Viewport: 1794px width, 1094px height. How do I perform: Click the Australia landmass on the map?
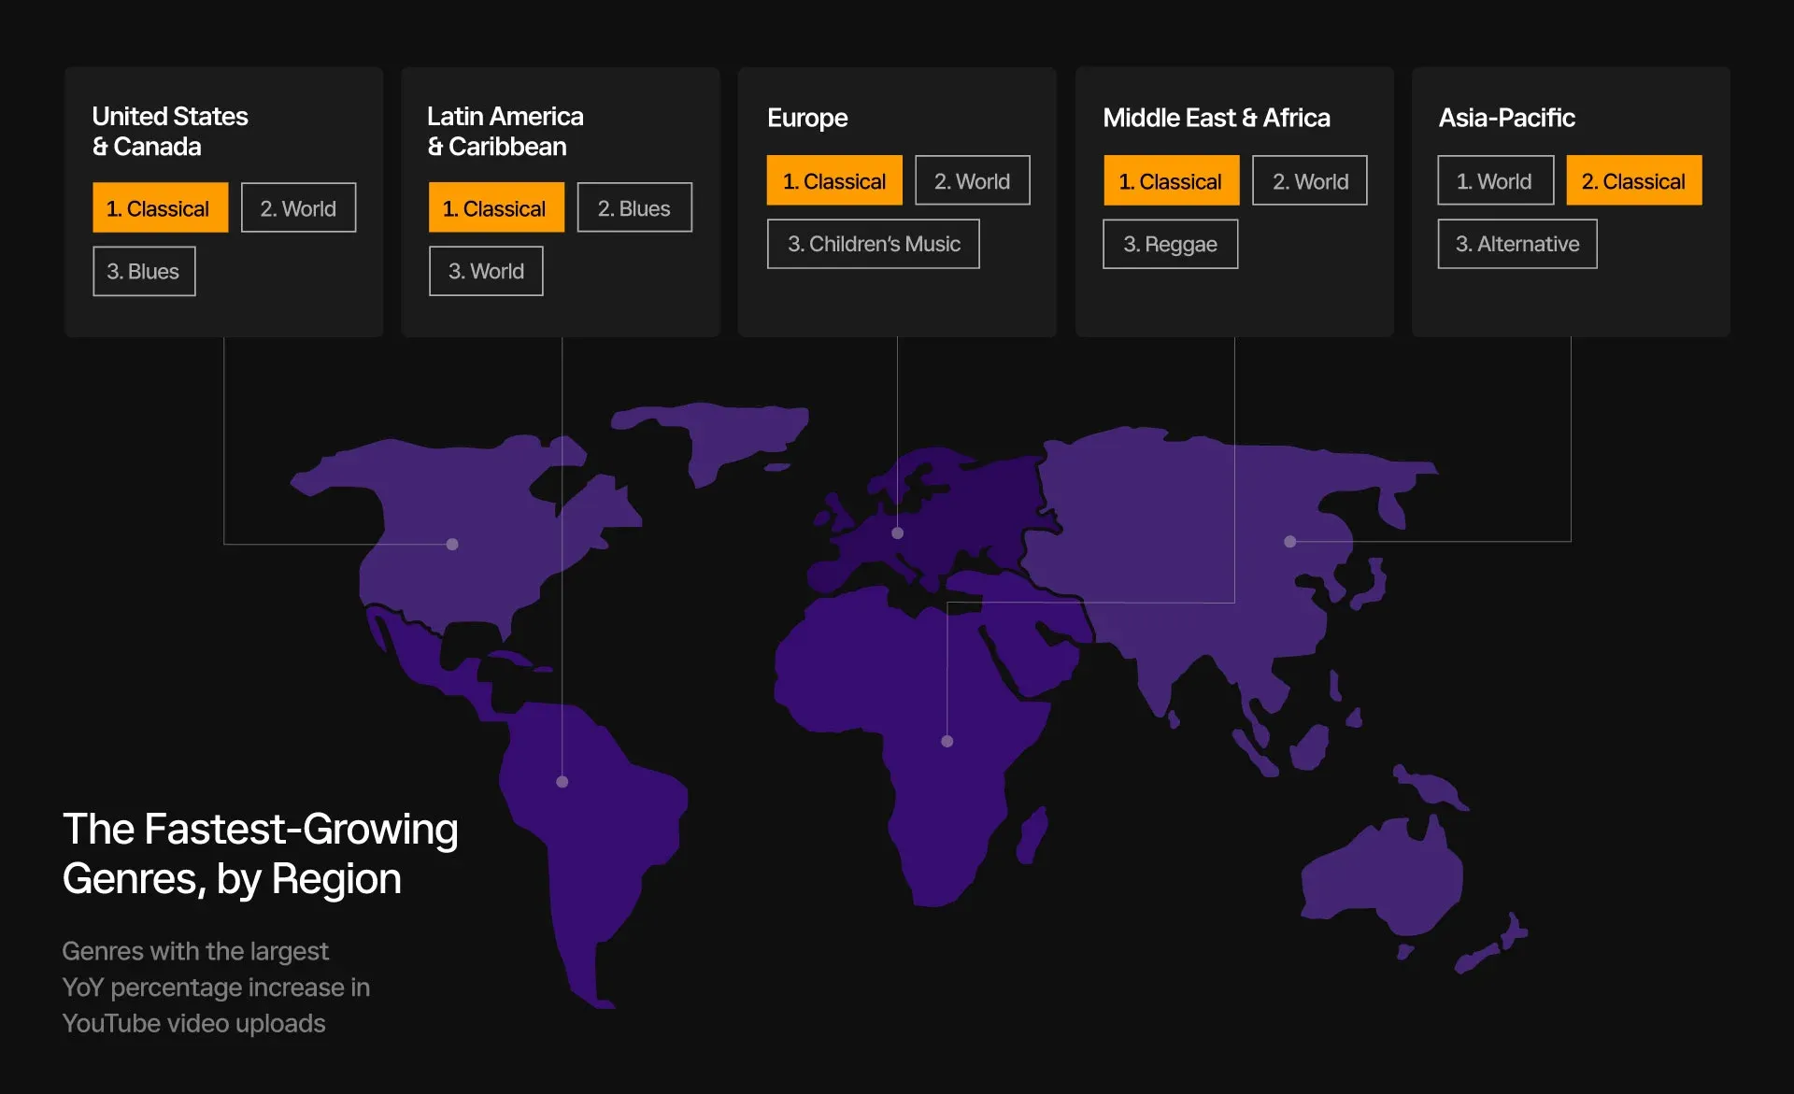coord(1385,874)
